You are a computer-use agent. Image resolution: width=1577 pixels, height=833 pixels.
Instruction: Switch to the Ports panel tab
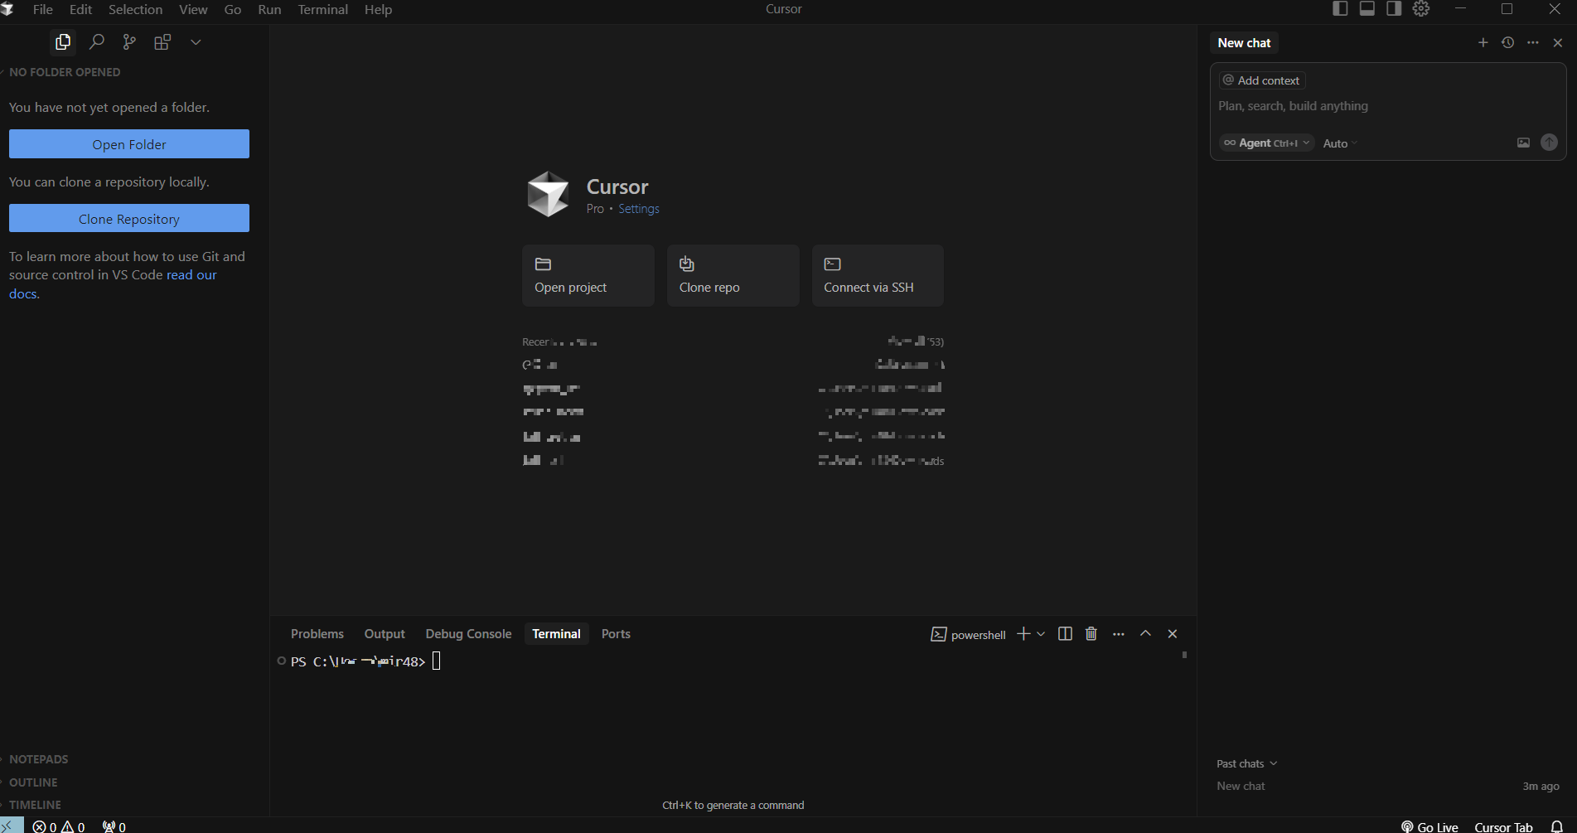click(x=616, y=633)
